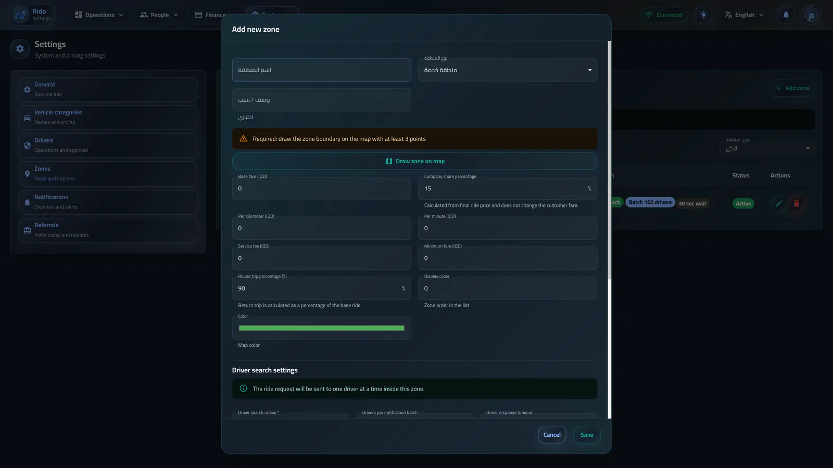Open Vehicle categories settings
833x468 pixels.
[x=108, y=118]
